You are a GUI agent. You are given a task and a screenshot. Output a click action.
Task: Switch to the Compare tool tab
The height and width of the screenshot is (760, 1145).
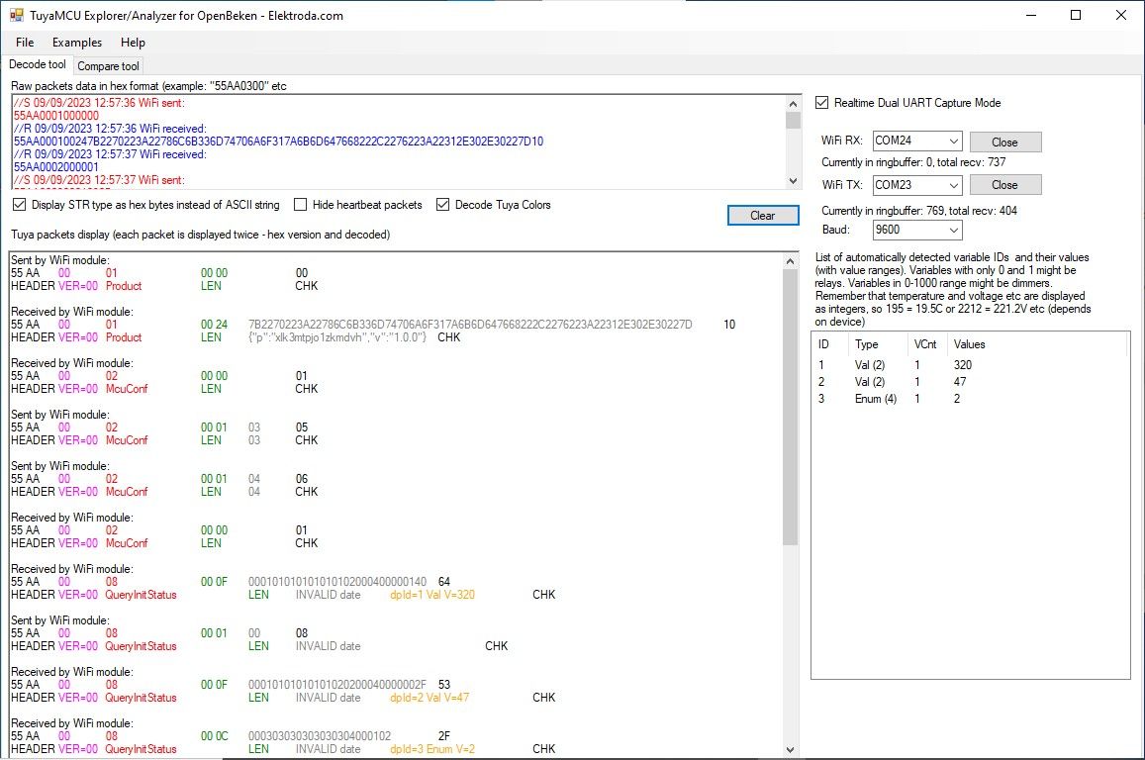point(108,65)
